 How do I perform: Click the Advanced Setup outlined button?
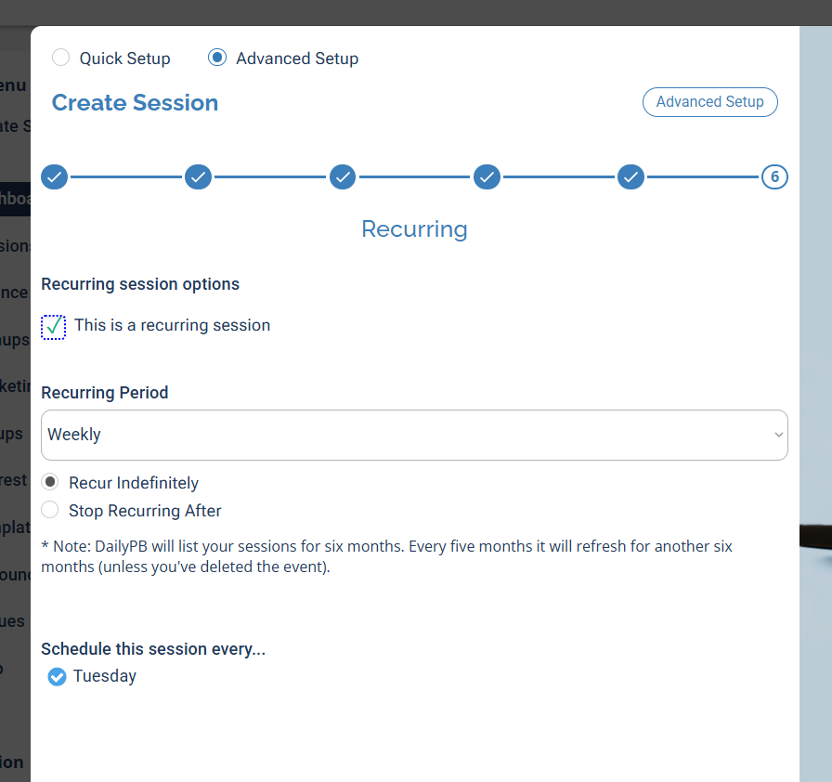coord(710,102)
